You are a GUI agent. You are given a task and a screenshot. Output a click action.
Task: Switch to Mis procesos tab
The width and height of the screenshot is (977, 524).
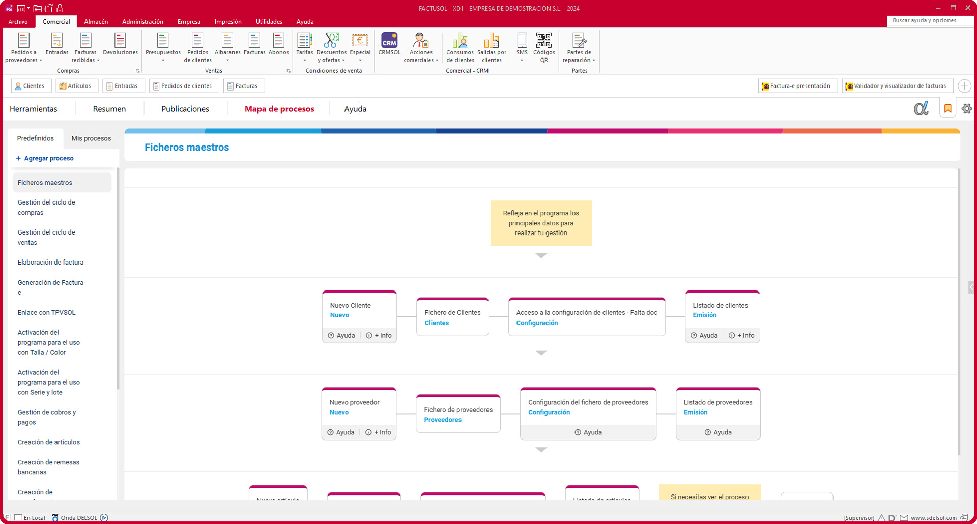(91, 138)
